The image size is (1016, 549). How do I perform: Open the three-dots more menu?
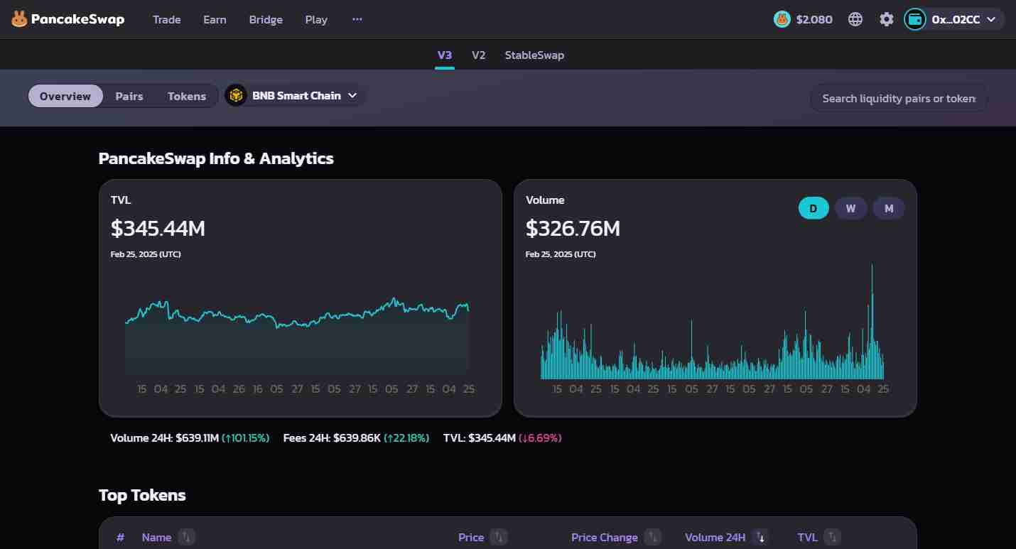[357, 19]
